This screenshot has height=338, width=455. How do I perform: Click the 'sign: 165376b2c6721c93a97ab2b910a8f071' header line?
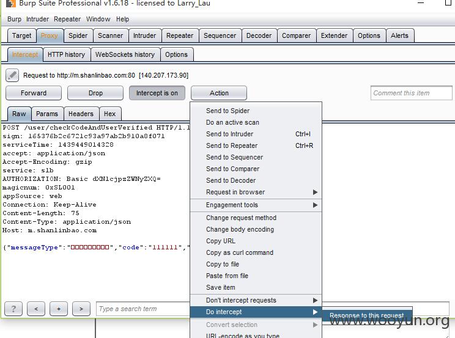tap(84, 136)
